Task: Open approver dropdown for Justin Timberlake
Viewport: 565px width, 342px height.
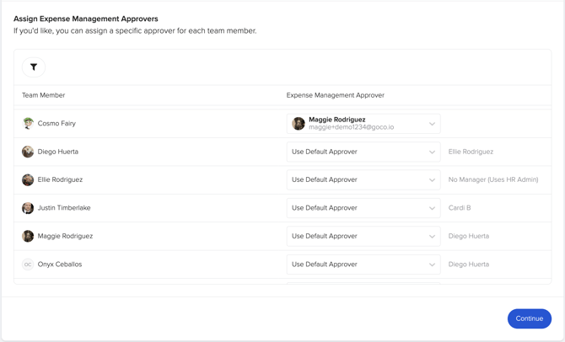Action: pos(363,208)
